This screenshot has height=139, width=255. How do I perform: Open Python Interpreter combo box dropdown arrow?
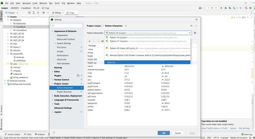[190, 33]
